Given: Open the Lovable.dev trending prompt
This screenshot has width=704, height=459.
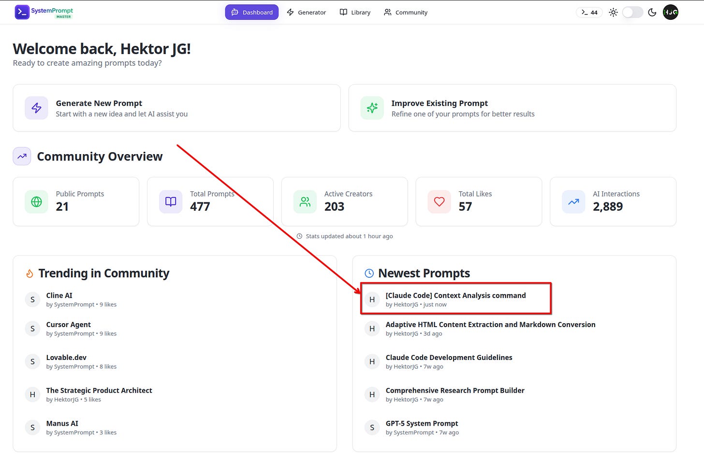Looking at the screenshot, I should coord(175,361).
